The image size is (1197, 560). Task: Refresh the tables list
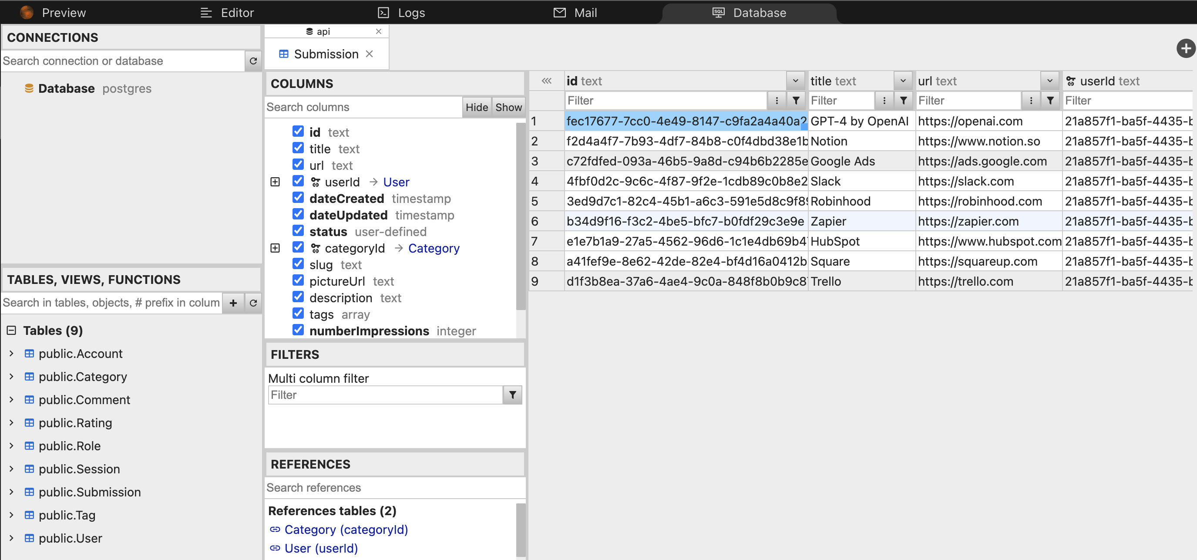(x=253, y=303)
